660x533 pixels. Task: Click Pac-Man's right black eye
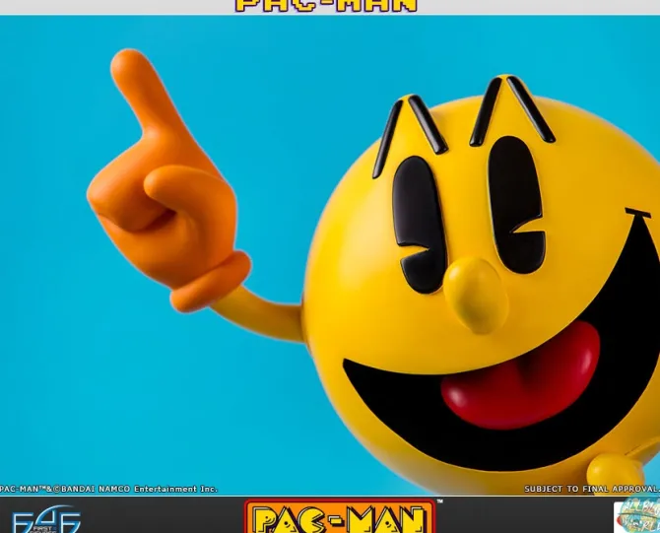pos(516,204)
